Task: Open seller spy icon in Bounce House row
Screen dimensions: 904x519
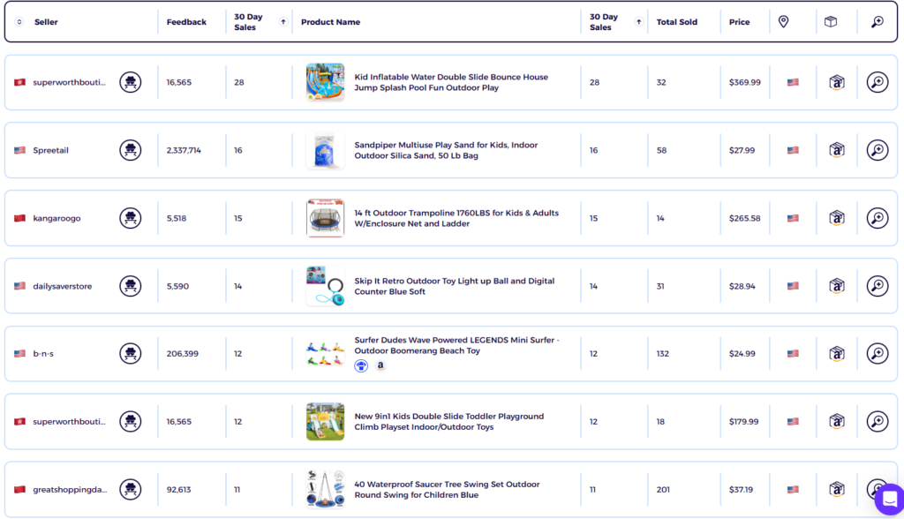Action: [x=131, y=82]
